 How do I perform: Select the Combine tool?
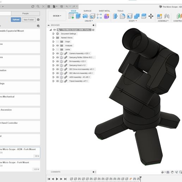pos(137,16)
